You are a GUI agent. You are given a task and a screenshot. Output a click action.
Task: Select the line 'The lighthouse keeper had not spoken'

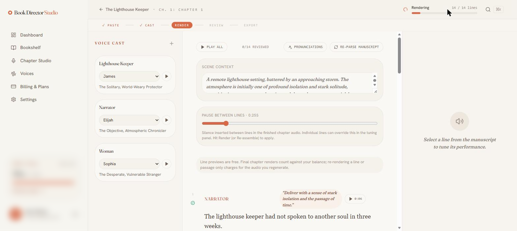(x=288, y=221)
